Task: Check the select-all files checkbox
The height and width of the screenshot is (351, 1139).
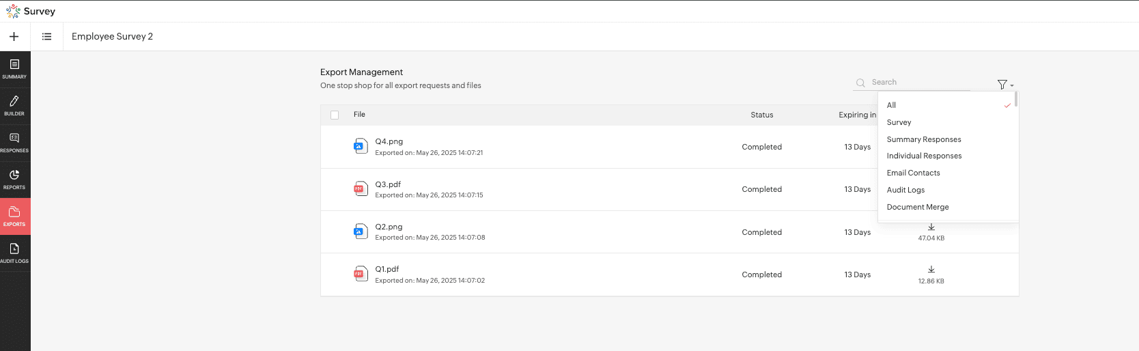Action: click(x=335, y=115)
